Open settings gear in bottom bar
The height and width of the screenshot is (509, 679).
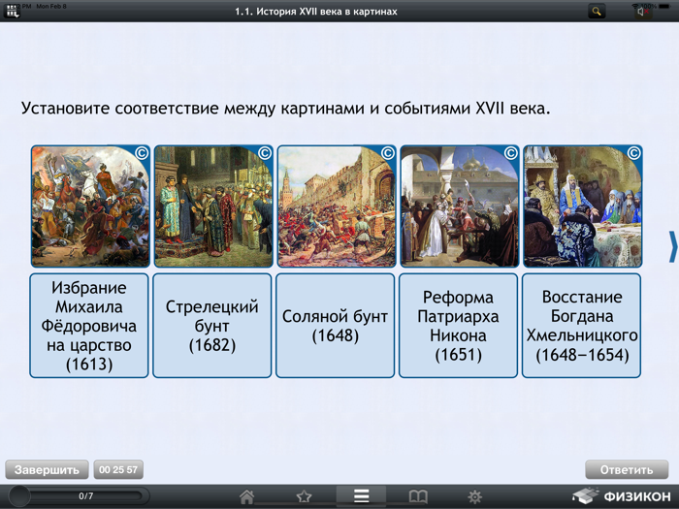[475, 496]
